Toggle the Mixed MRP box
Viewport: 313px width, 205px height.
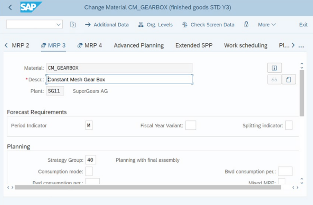[x=282, y=182]
